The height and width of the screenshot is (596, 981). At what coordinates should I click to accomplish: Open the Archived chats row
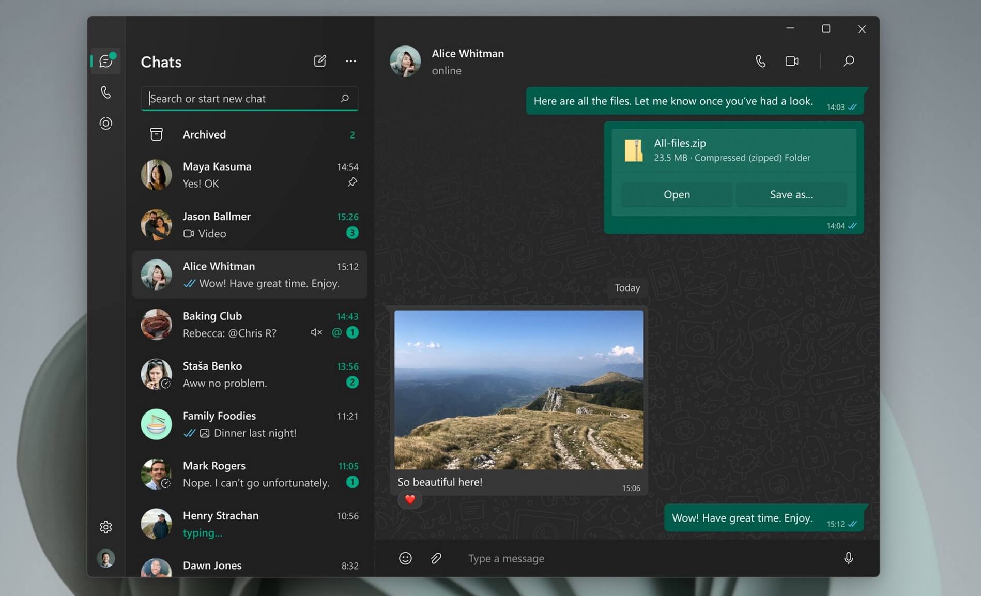250,134
